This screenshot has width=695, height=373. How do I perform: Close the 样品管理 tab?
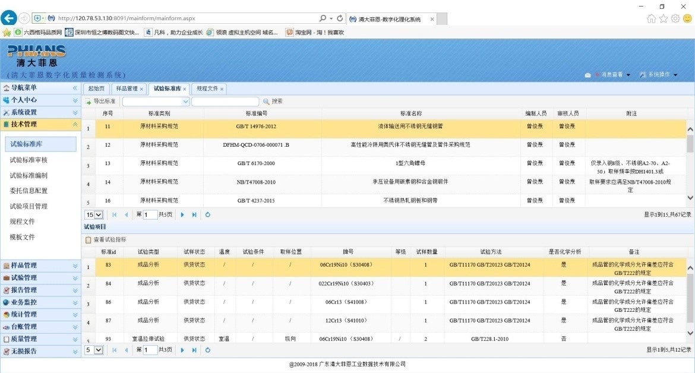coord(141,89)
